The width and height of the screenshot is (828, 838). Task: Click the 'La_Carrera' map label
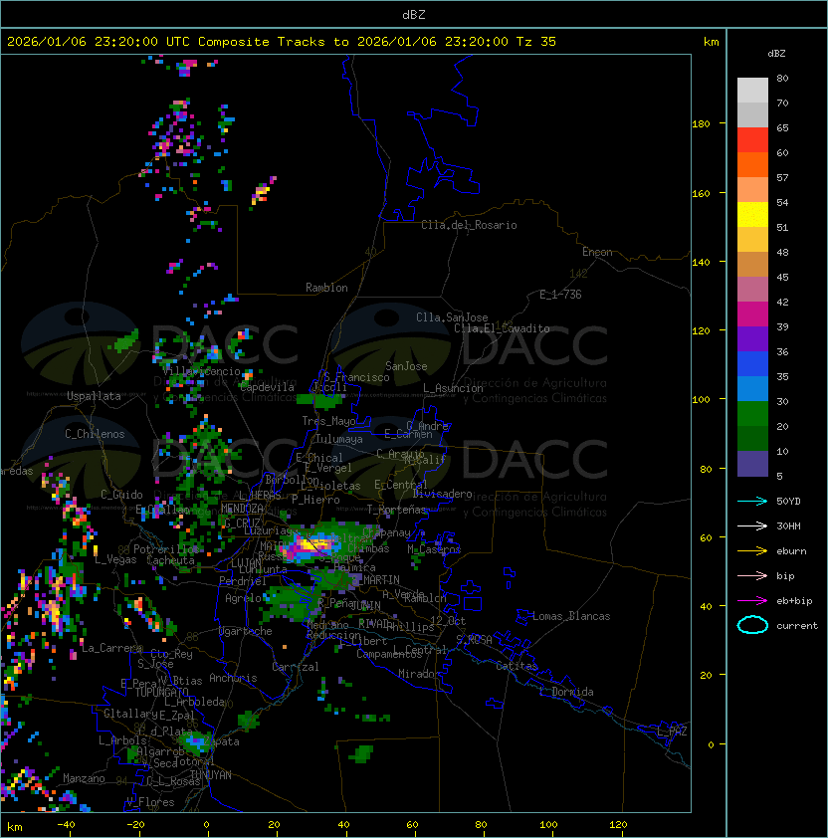[x=111, y=648]
